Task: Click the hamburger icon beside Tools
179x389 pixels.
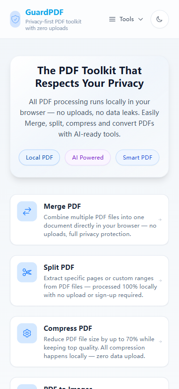Action: click(x=112, y=19)
